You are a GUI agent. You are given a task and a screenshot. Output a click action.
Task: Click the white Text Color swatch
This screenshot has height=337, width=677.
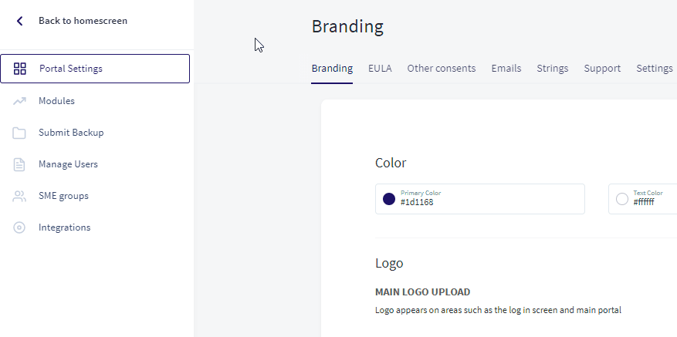(x=621, y=199)
